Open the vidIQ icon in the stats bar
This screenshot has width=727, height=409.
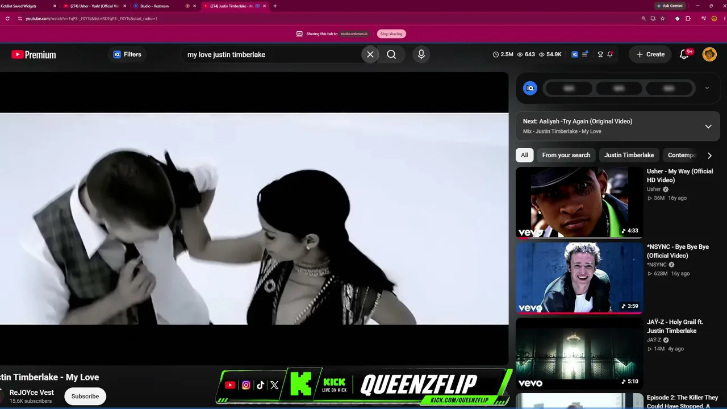[575, 55]
